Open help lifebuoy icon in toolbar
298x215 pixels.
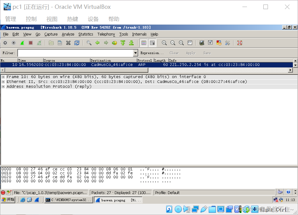(x=239, y=43)
